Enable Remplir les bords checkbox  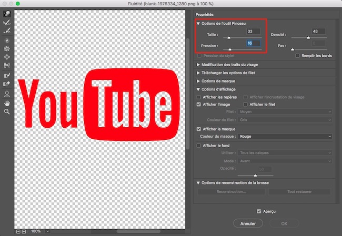(297, 56)
